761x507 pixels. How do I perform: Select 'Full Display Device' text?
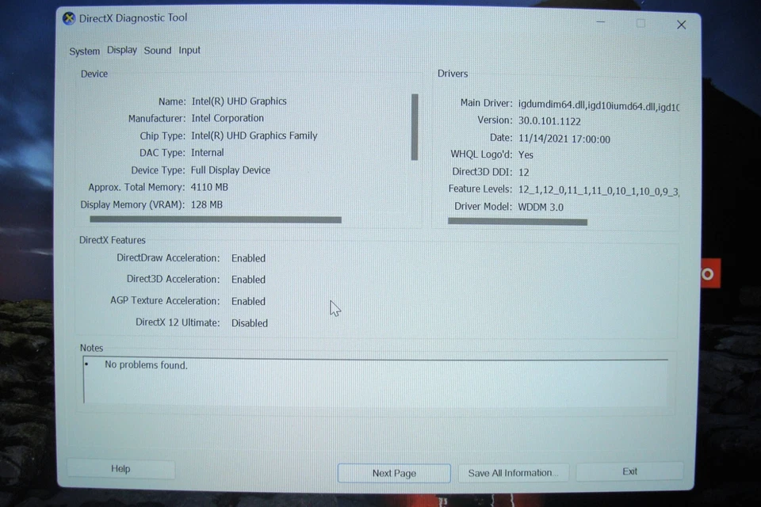[x=231, y=170]
